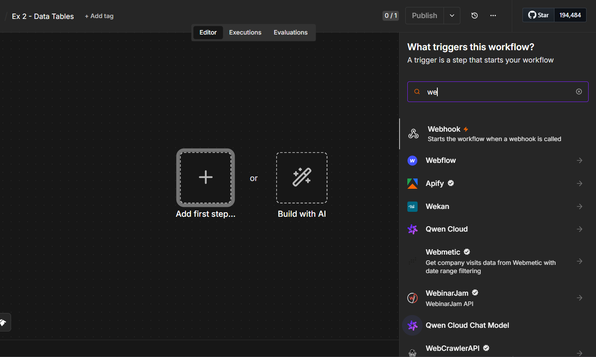Focus the trigger search field containing we

[x=498, y=92]
